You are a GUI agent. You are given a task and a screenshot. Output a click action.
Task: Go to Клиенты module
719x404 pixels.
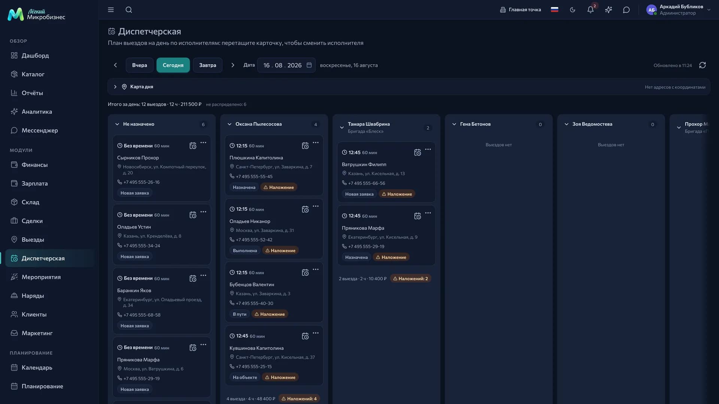49,314
